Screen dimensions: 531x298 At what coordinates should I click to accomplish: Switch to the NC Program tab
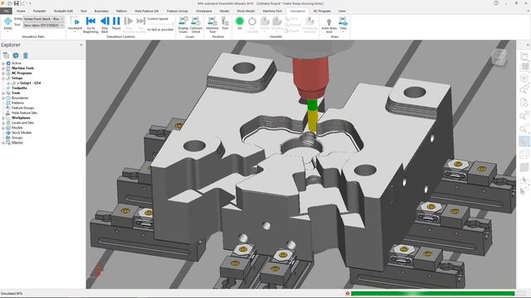pyautogui.click(x=322, y=11)
